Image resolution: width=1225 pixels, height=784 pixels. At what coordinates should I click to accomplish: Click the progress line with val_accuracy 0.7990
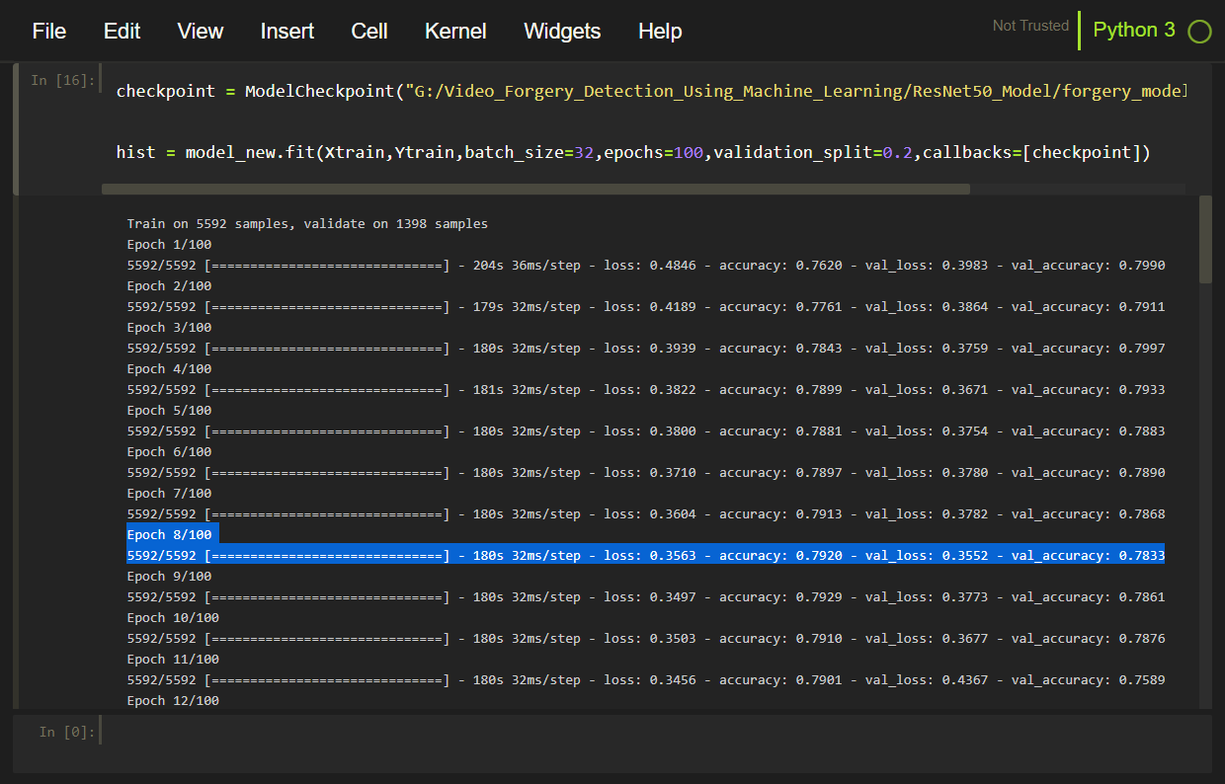pyautogui.click(x=646, y=266)
